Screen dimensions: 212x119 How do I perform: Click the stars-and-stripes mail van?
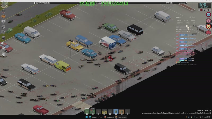tap(108, 43)
